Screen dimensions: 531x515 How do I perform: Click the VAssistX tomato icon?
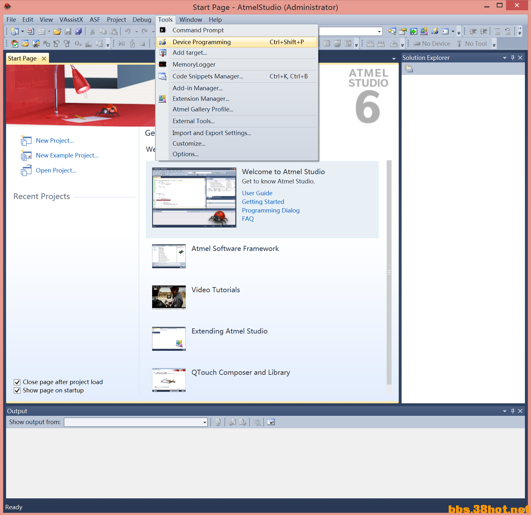click(x=15, y=44)
